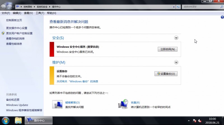Open File Explorer from taskbar
Viewport: 224px width, 125px height.
pyautogui.click(x=18, y=121)
